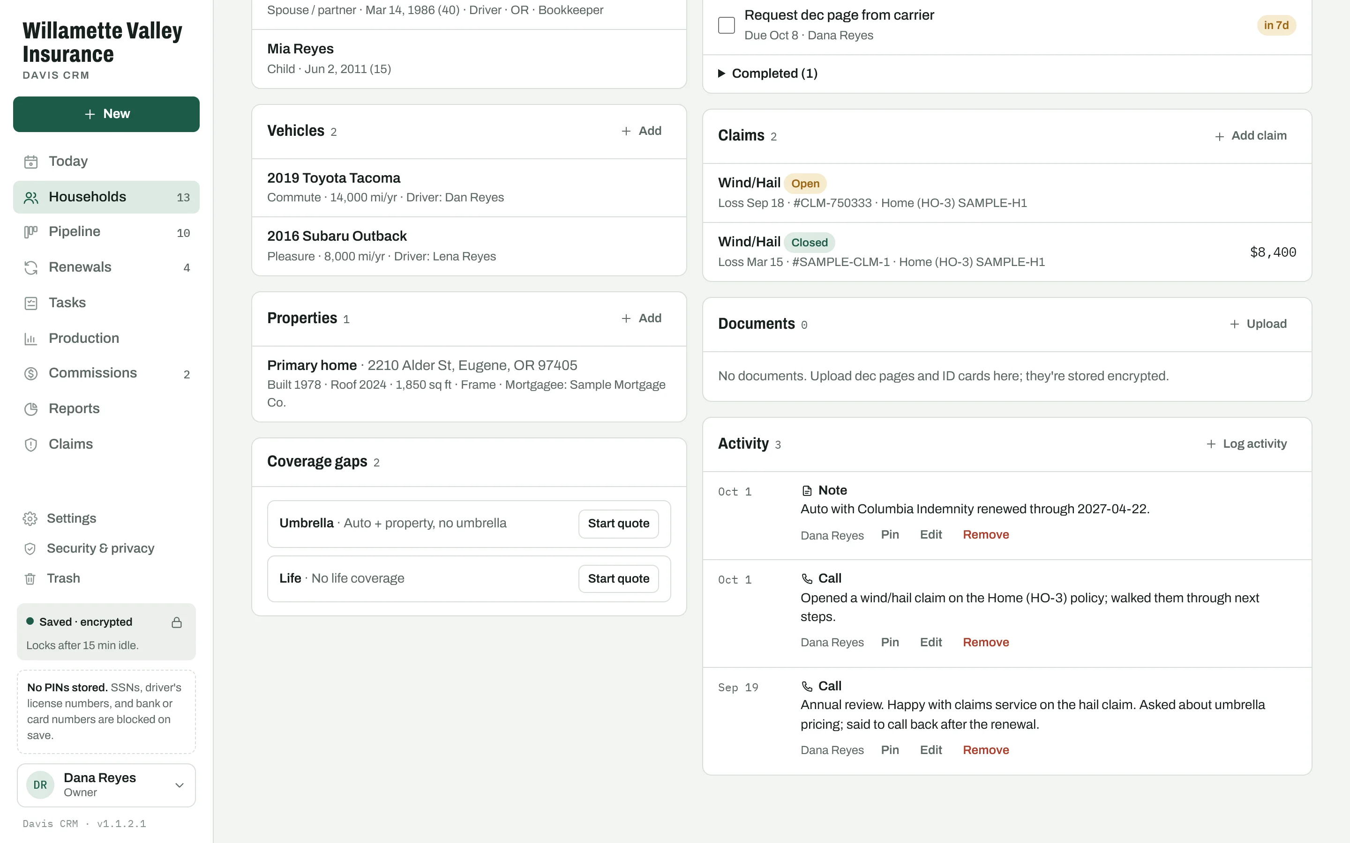Click the green New button
The width and height of the screenshot is (1350, 843).
pos(106,114)
